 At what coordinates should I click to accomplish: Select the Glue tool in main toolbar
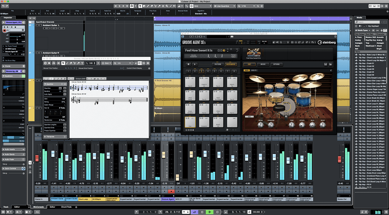159,6
